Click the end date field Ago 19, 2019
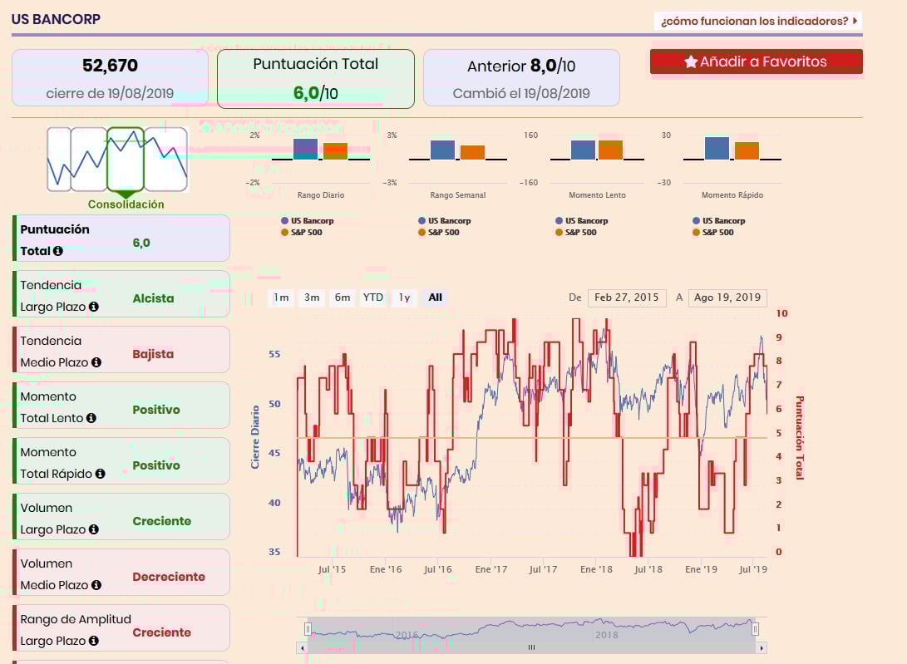907x664 pixels. 727,298
